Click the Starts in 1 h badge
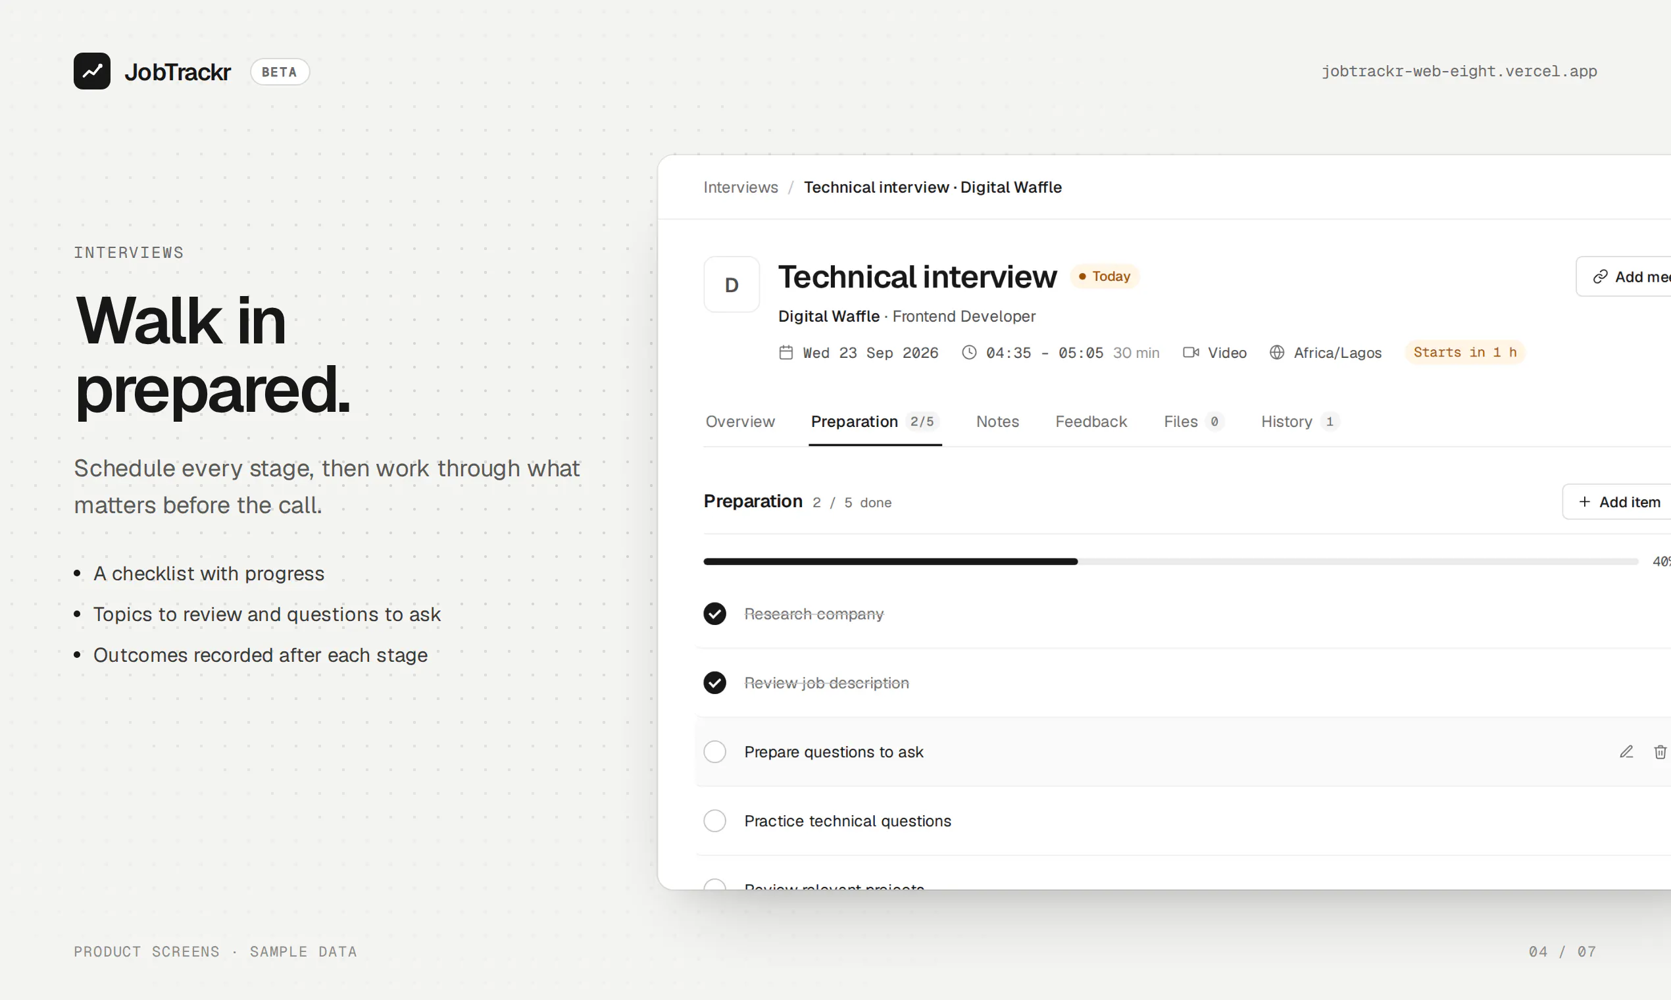The width and height of the screenshot is (1671, 1000). tap(1465, 353)
